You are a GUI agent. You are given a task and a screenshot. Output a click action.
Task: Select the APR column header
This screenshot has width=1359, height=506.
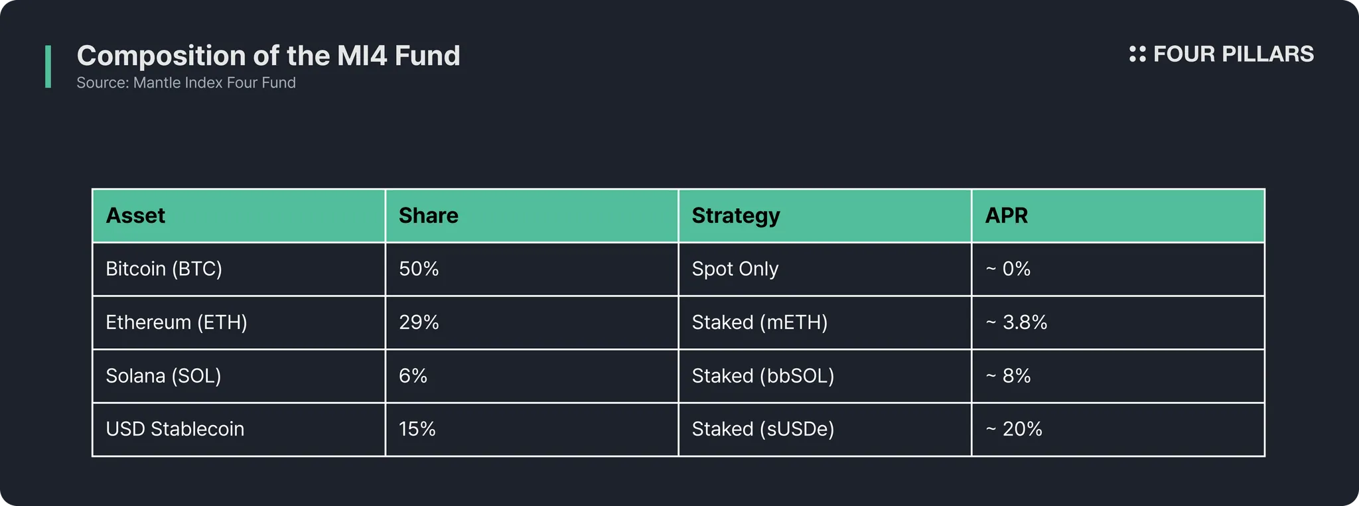1006,216
